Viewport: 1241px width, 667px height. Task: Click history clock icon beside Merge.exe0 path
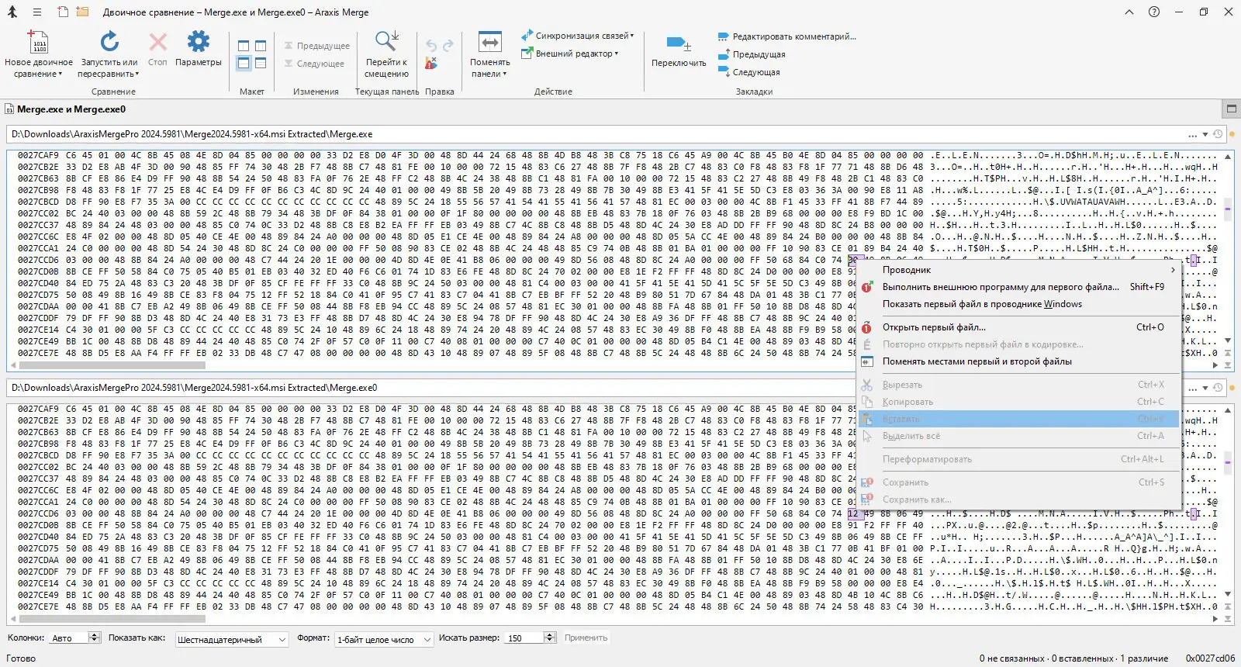point(1218,388)
